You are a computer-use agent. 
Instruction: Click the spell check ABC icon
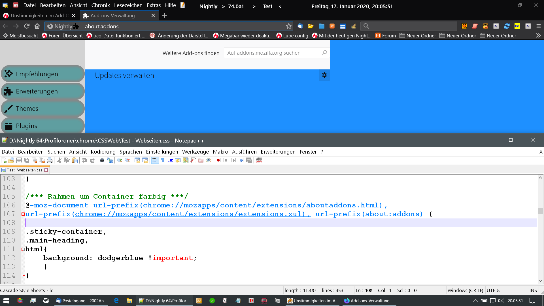click(259, 160)
